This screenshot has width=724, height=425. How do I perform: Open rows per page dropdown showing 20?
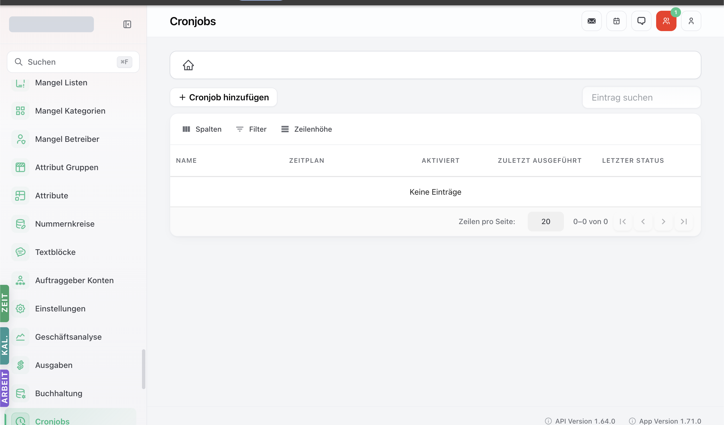[x=546, y=222]
